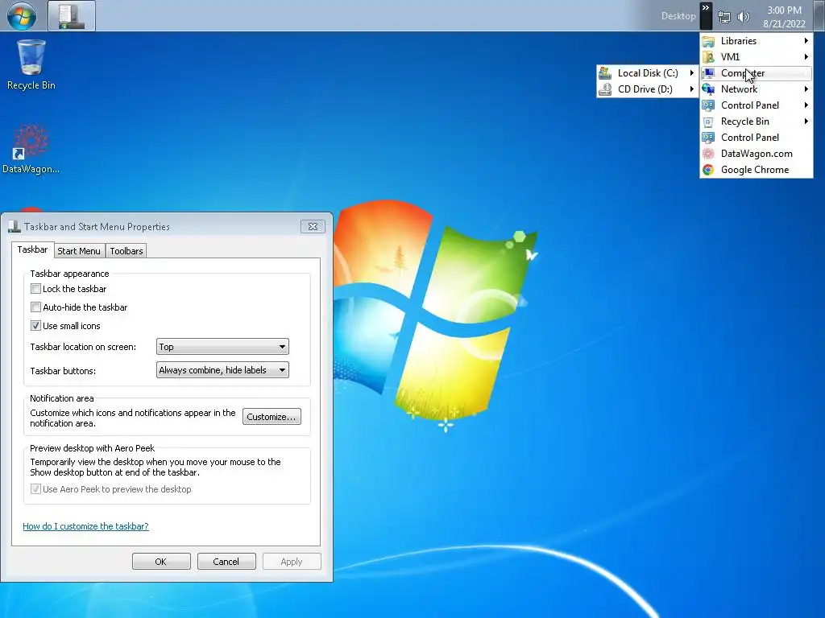This screenshot has height=618, width=825.
Task: Click the CD Drive (D:) disc icon
Action: tap(605, 89)
